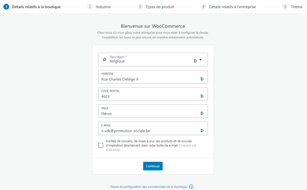Image resolution: width=307 pixels, height=190 pixels.
Task: Click the info icon beside the skip configuration link
Action: click(191, 187)
